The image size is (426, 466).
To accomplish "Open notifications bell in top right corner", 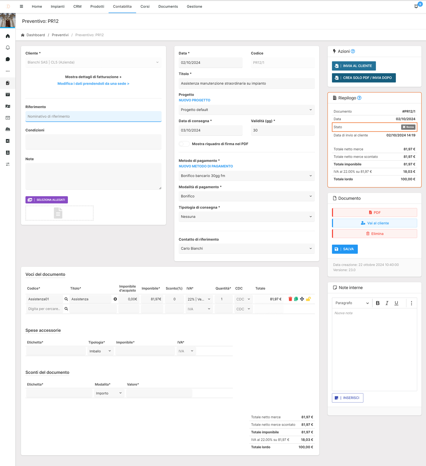I will (416, 6).
